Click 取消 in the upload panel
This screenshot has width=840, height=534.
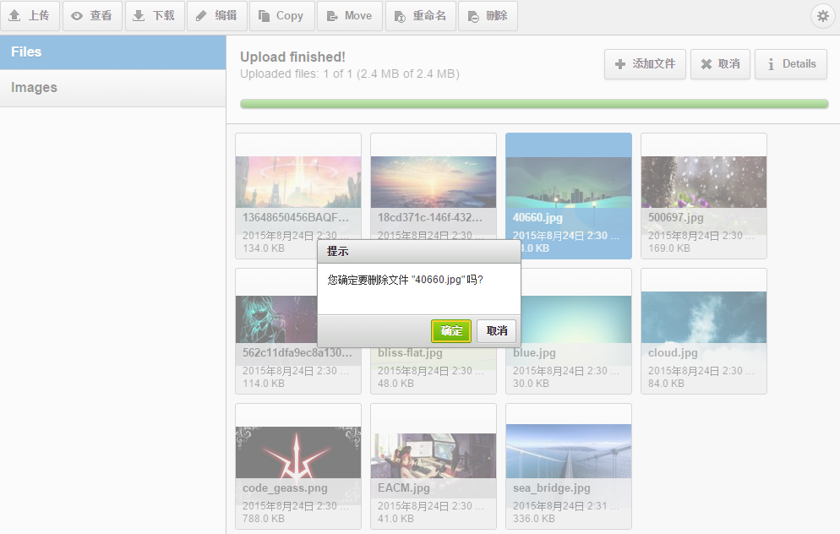720,63
